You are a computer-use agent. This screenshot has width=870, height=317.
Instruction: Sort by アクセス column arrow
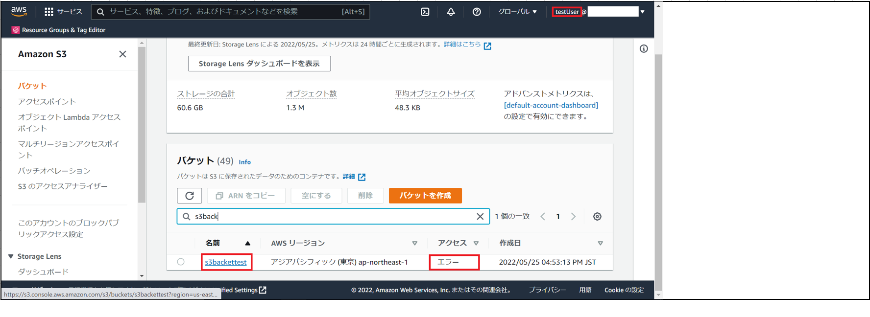pyautogui.click(x=476, y=243)
